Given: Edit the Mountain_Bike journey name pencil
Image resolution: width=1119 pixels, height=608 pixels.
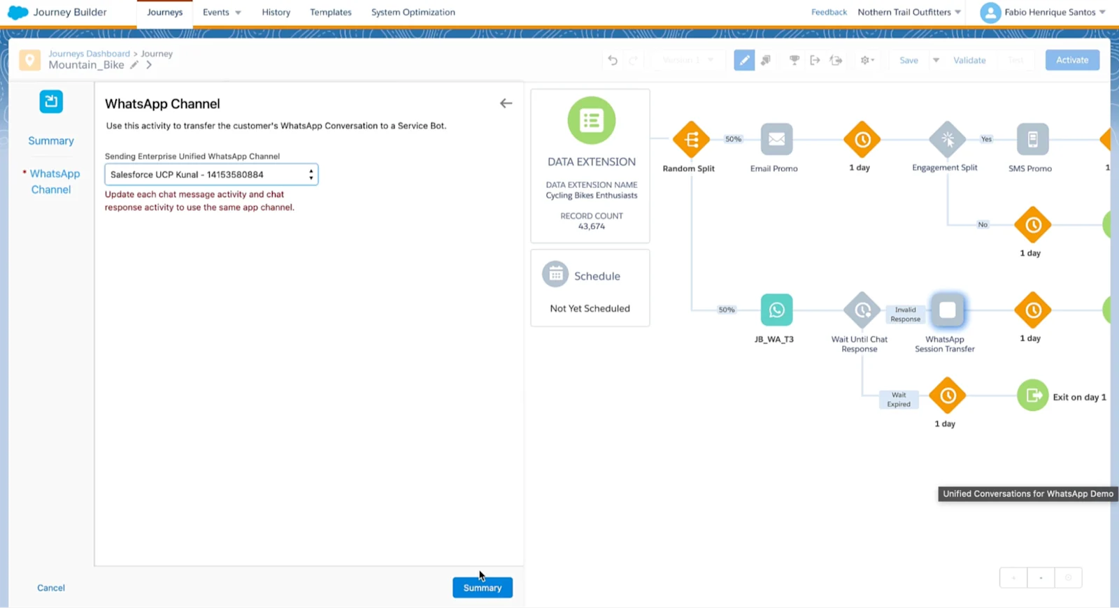Looking at the screenshot, I should point(134,65).
